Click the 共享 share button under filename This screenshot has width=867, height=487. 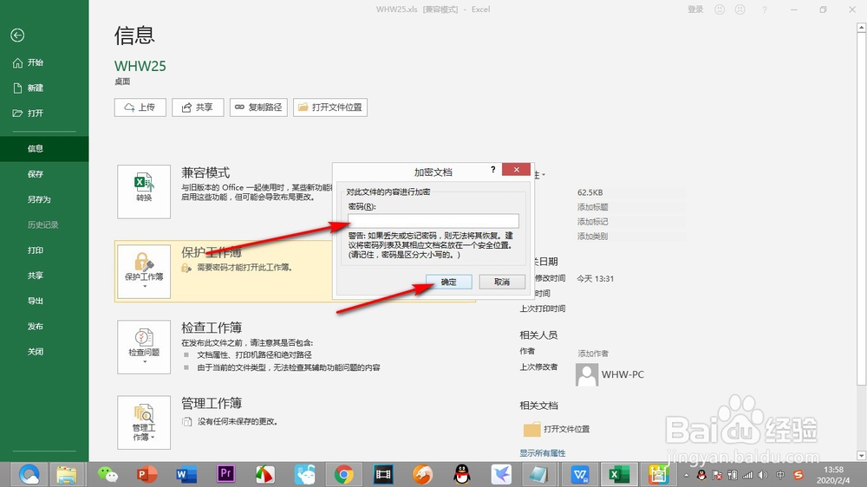198,107
